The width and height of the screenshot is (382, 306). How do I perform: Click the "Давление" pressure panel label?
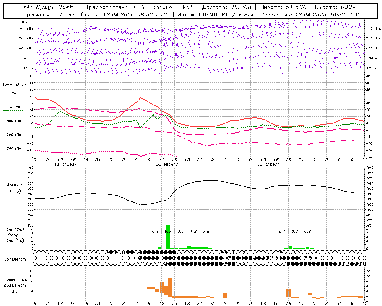16,185
